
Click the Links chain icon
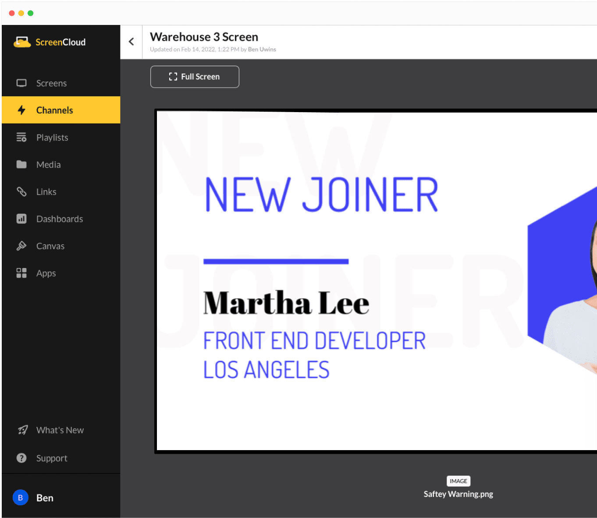click(21, 191)
